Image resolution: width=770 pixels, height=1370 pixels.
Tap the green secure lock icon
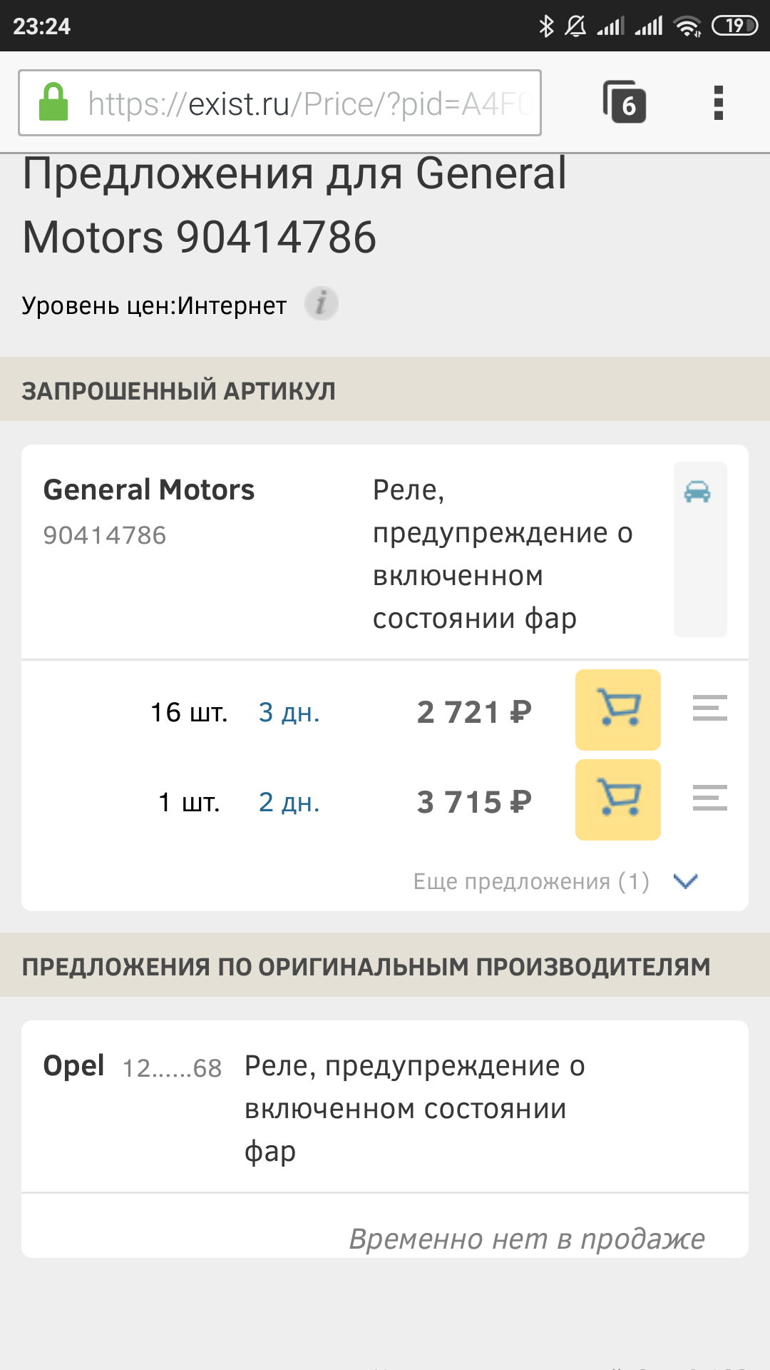point(53,102)
